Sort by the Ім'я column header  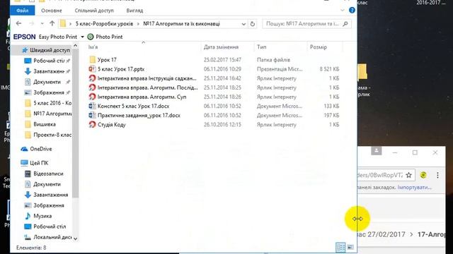[x=93, y=47]
